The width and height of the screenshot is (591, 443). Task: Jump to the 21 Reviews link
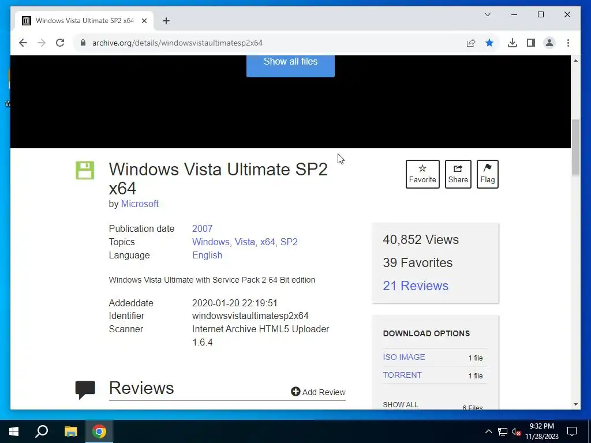point(416,286)
